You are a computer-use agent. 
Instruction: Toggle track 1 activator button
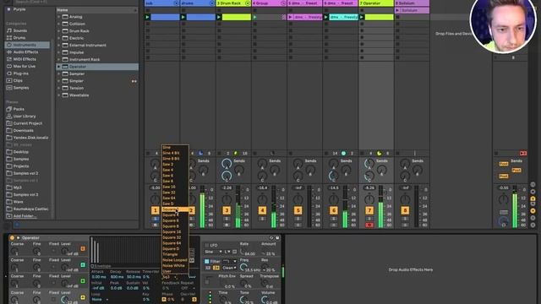[156, 210]
